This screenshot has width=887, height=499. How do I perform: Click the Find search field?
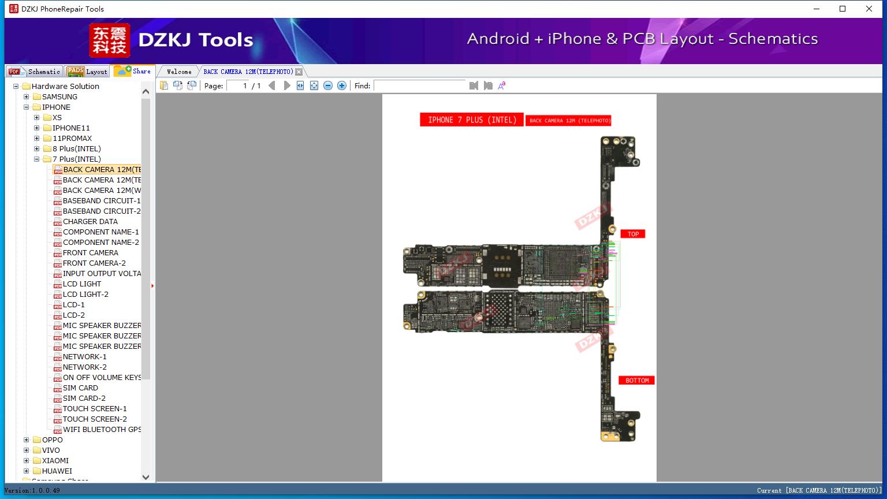pos(420,85)
